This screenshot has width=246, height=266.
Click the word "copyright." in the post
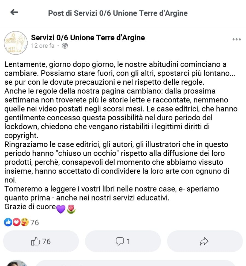[x=21, y=136]
